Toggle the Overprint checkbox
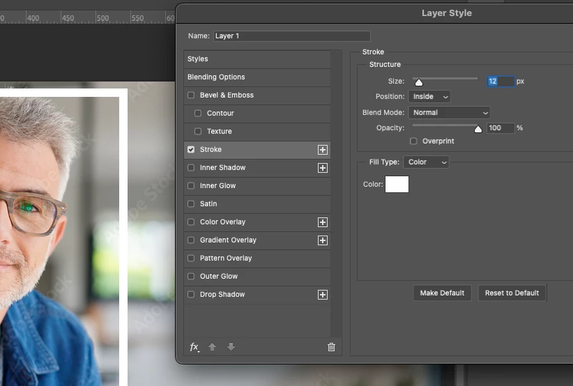 (x=413, y=141)
